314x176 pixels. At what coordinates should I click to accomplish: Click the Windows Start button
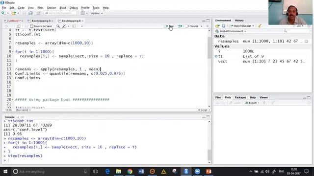coord(5,172)
